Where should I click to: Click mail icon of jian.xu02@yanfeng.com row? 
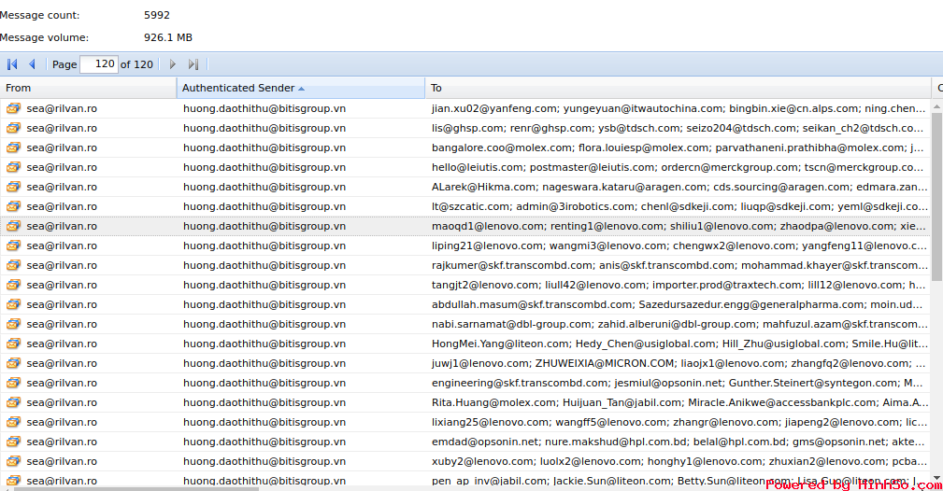pos(13,108)
